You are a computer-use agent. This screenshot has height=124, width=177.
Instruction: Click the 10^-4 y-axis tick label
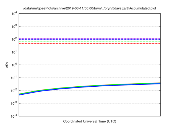click(x=14, y=116)
